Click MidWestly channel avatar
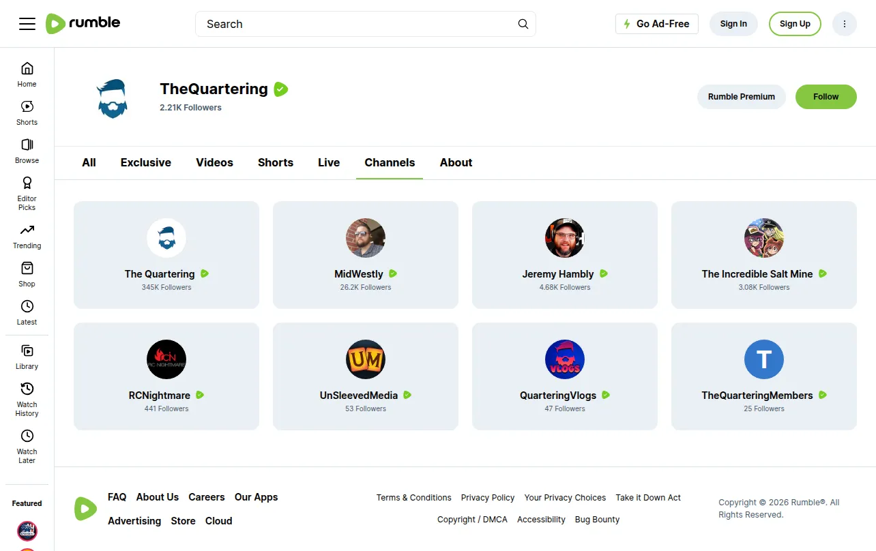The image size is (876, 551). pos(366,238)
